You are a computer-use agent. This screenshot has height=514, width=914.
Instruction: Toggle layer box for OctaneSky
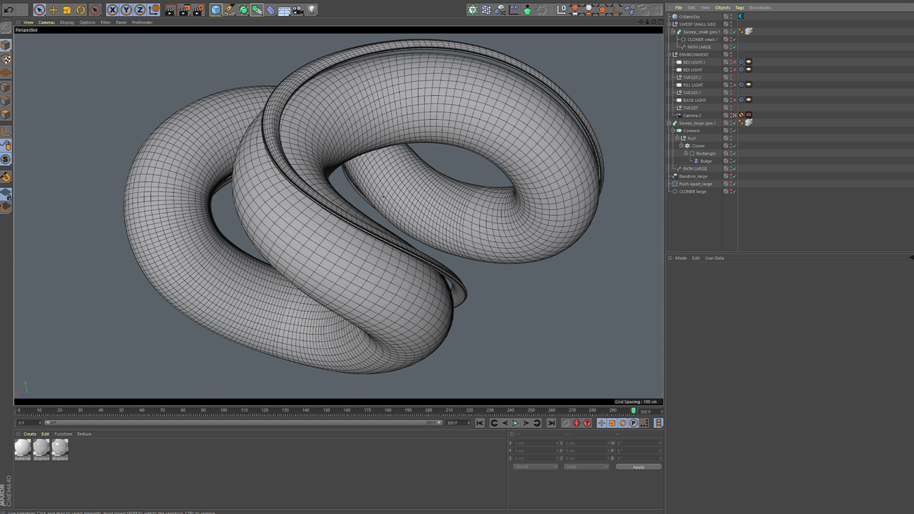726,16
